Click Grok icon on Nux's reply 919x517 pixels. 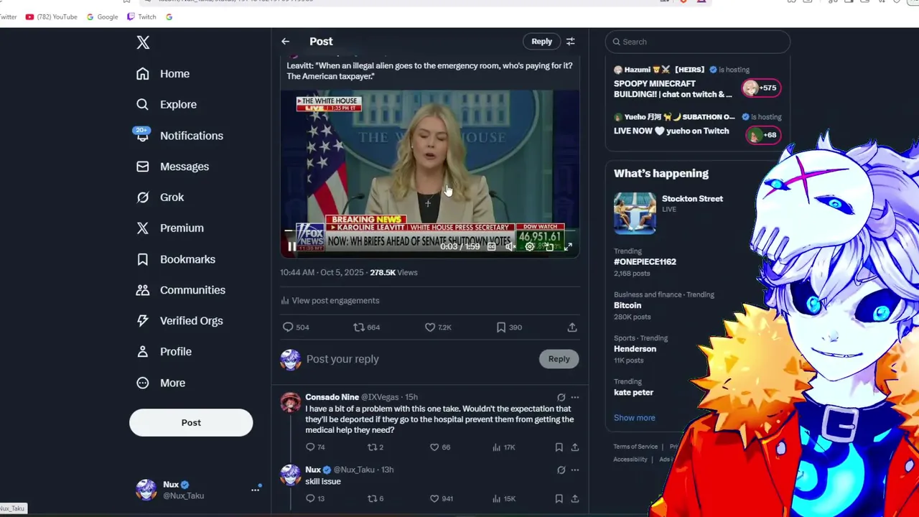561,470
